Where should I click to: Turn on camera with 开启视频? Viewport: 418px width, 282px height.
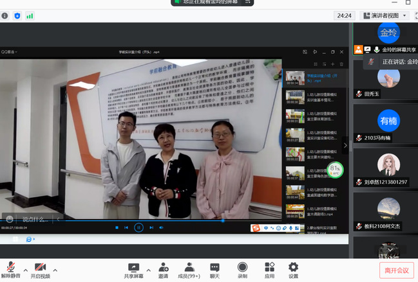click(40, 269)
